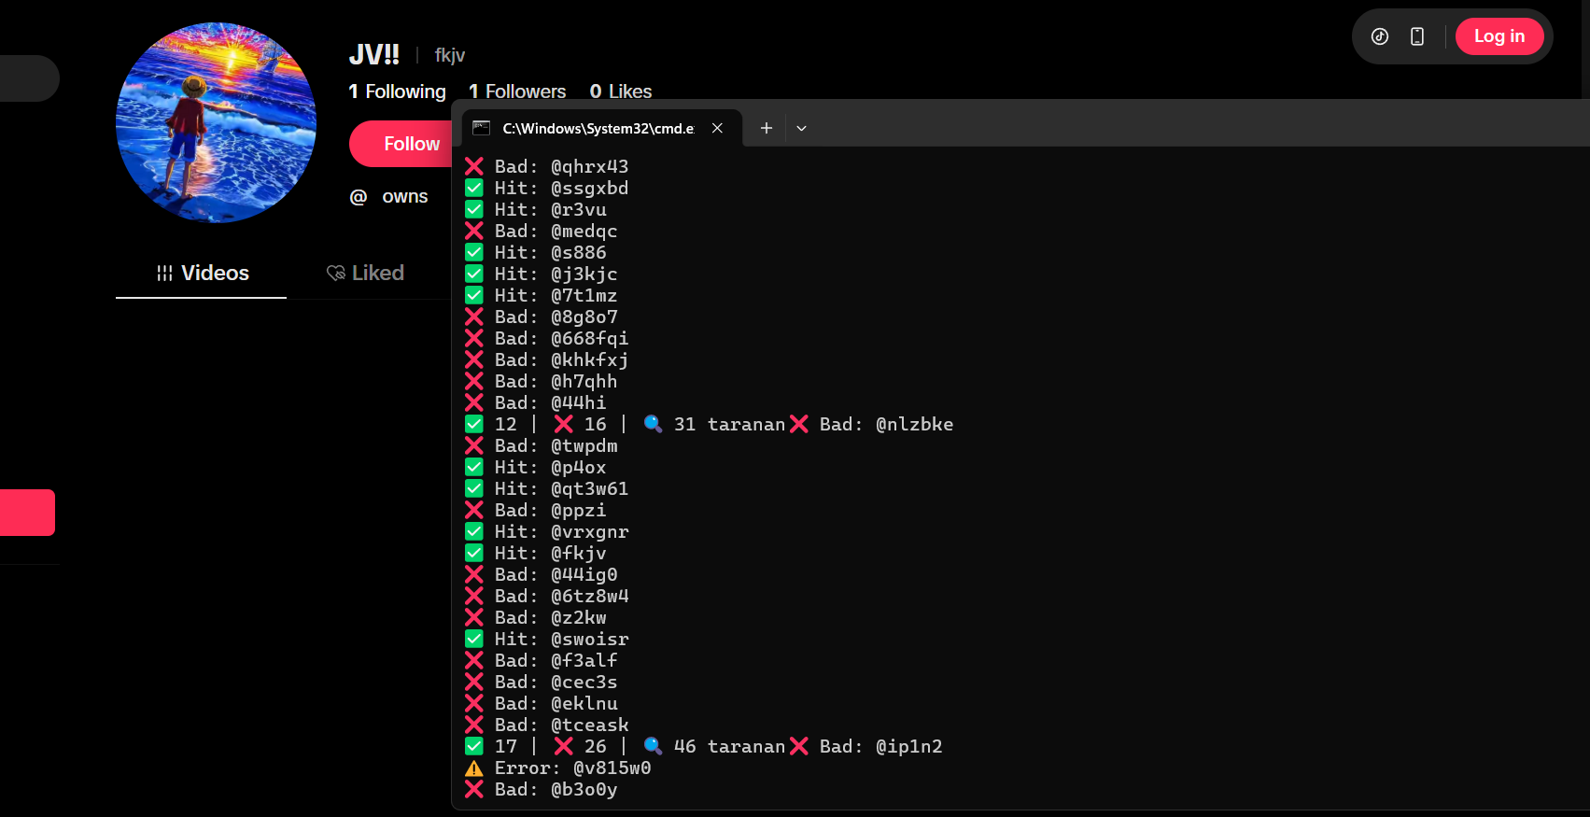Click the 'Bad: @44hi' line
This screenshot has width=1590, height=817.
[536, 402]
